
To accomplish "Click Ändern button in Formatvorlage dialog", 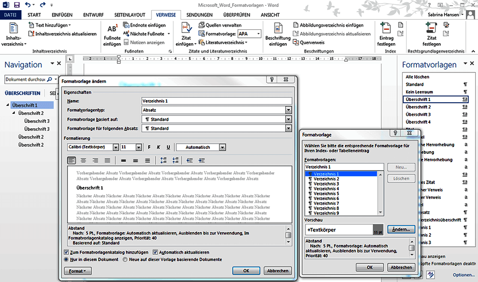I will (x=401, y=229).
